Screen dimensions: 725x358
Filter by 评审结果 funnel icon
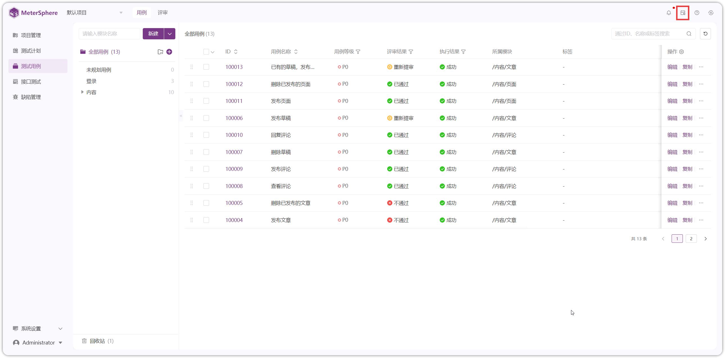411,52
